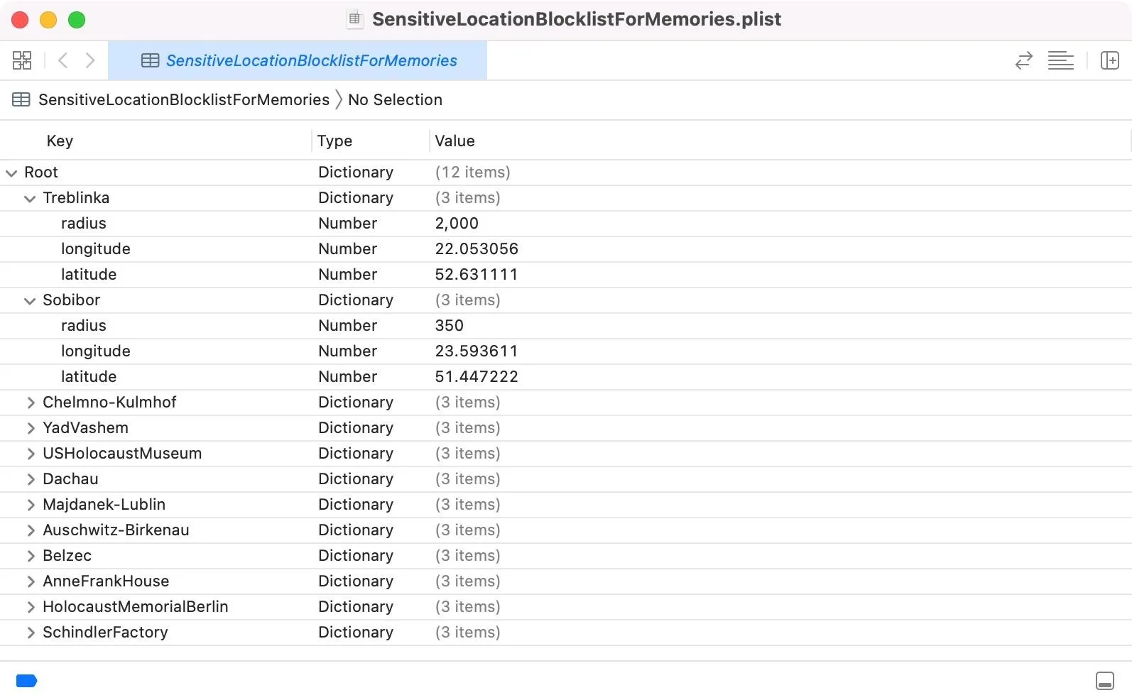Screen dimensions: 1132x700
Task: Expand the AnneFrankHouse entry
Action: (31, 581)
